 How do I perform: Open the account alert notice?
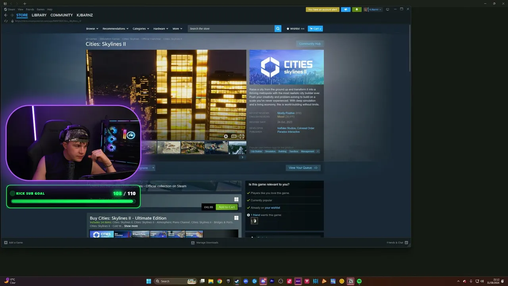322,10
